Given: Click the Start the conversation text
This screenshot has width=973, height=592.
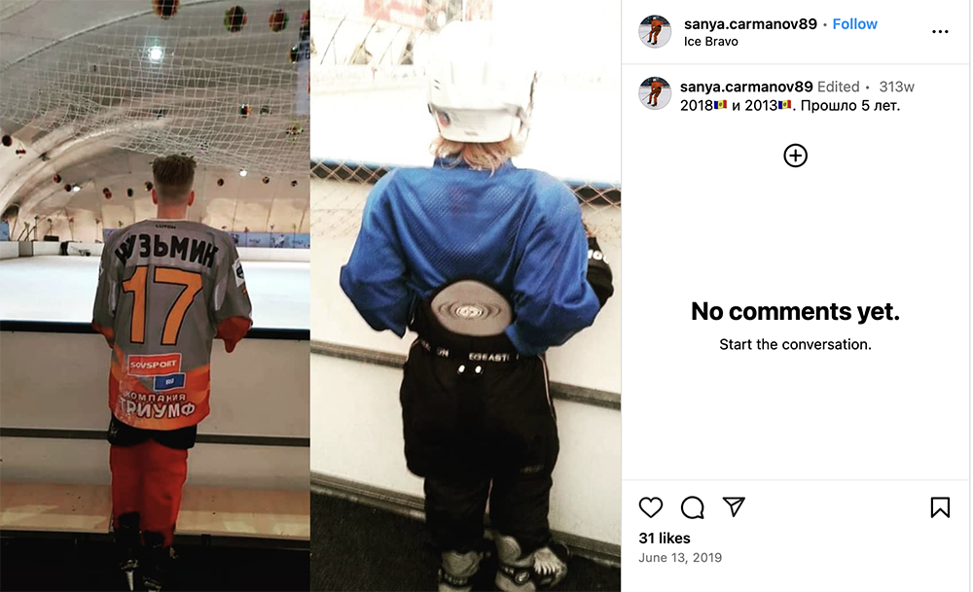Looking at the screenshot, I should point(795,345).
